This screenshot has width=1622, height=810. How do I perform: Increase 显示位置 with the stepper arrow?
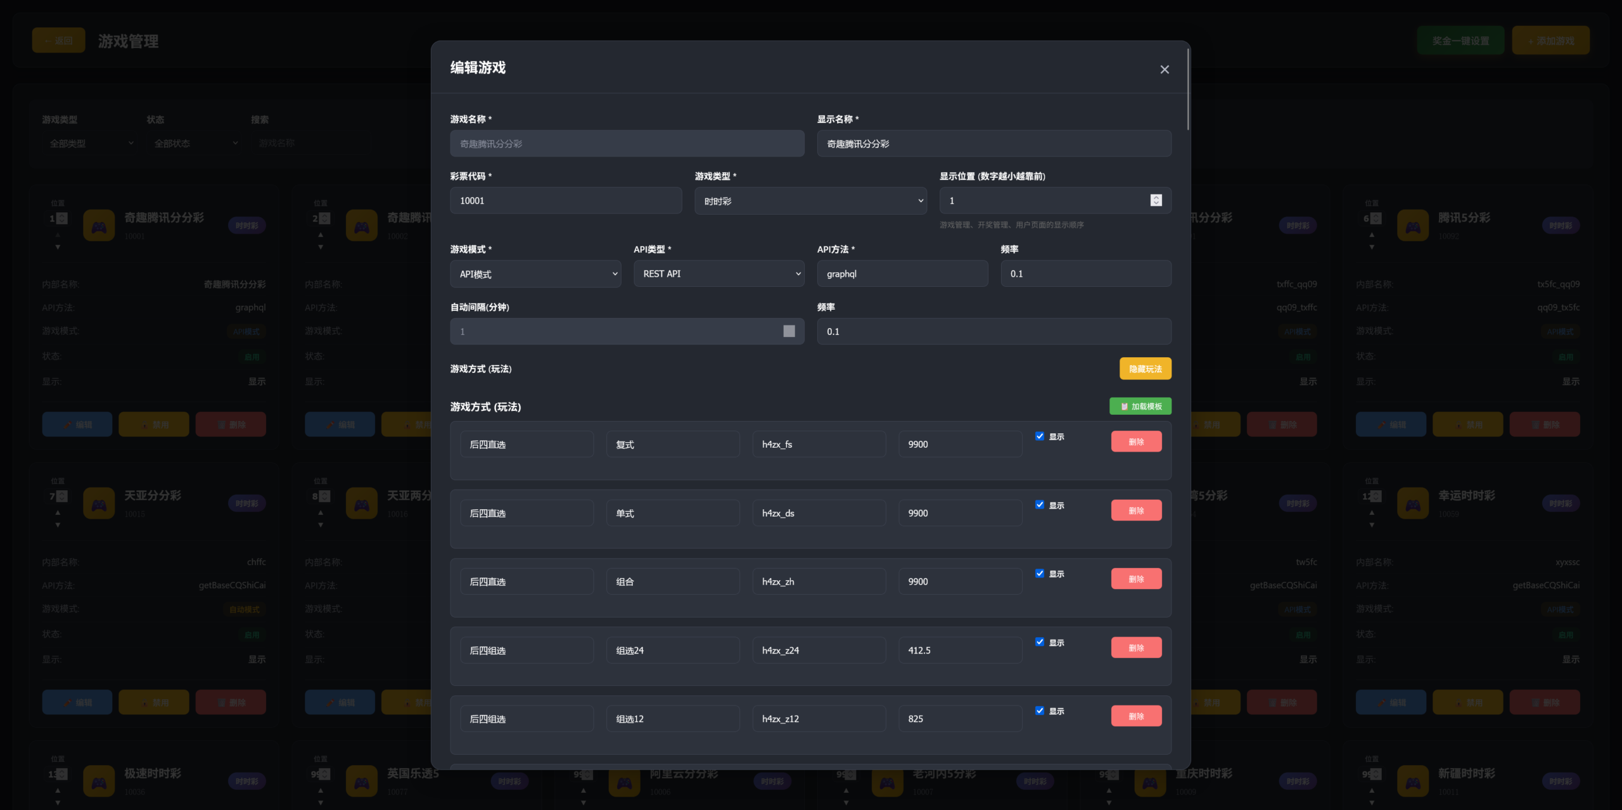pyautogui.click(x=1156, y=197)
